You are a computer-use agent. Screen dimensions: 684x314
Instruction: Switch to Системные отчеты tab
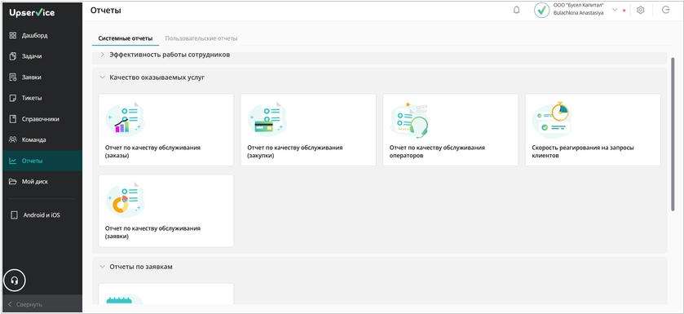coord(126,38)
